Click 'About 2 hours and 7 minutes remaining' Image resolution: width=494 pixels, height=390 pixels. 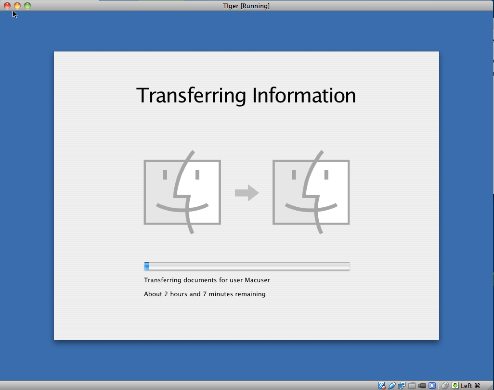[x=205, y=294]
